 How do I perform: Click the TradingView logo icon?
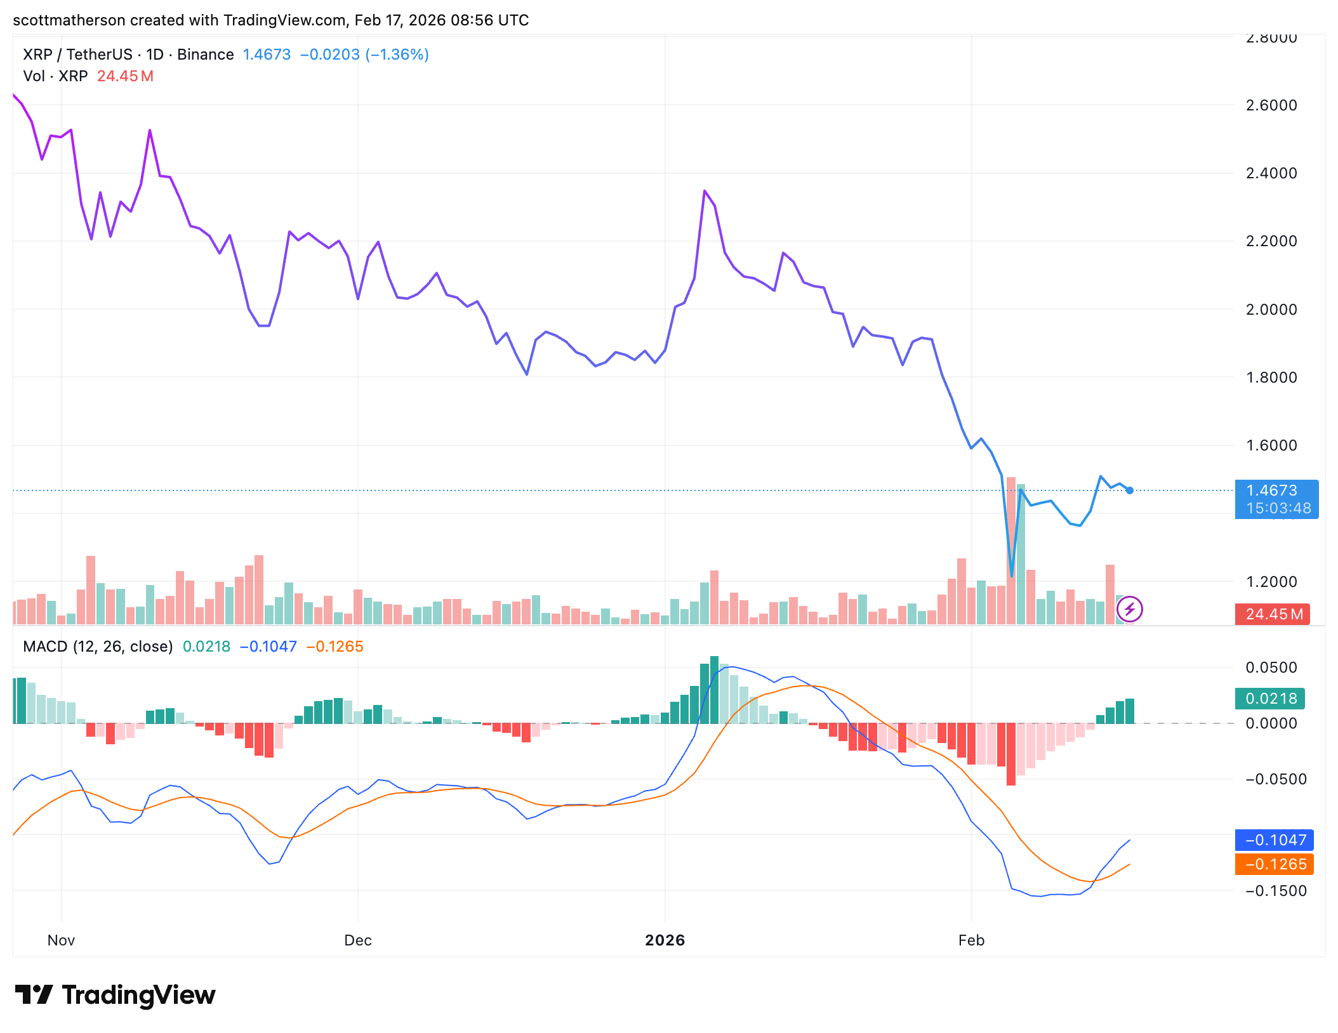33,994
